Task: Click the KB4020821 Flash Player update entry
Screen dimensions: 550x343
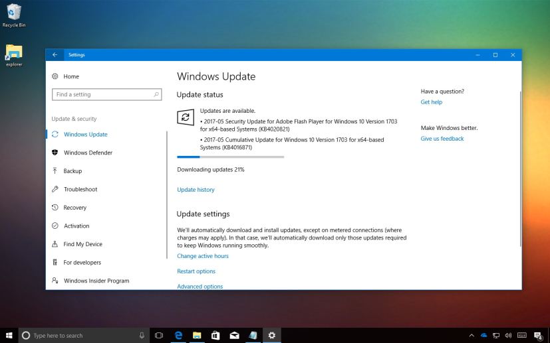Action: pyautogui.click(x=299, y=125)
